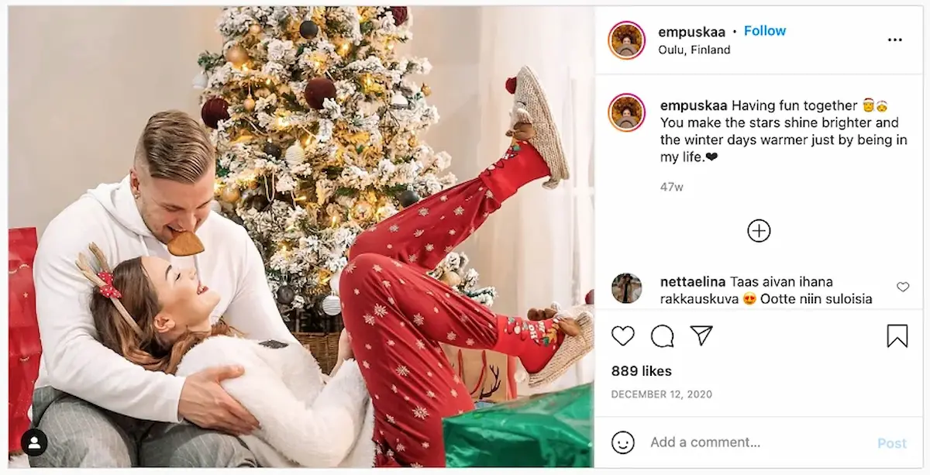Open the comment bubble icon

click(661, 336)
